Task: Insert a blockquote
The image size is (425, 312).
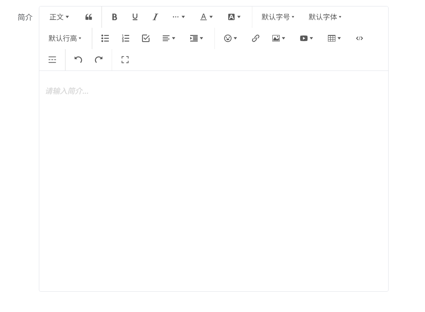Action: (x=88, y=17)
